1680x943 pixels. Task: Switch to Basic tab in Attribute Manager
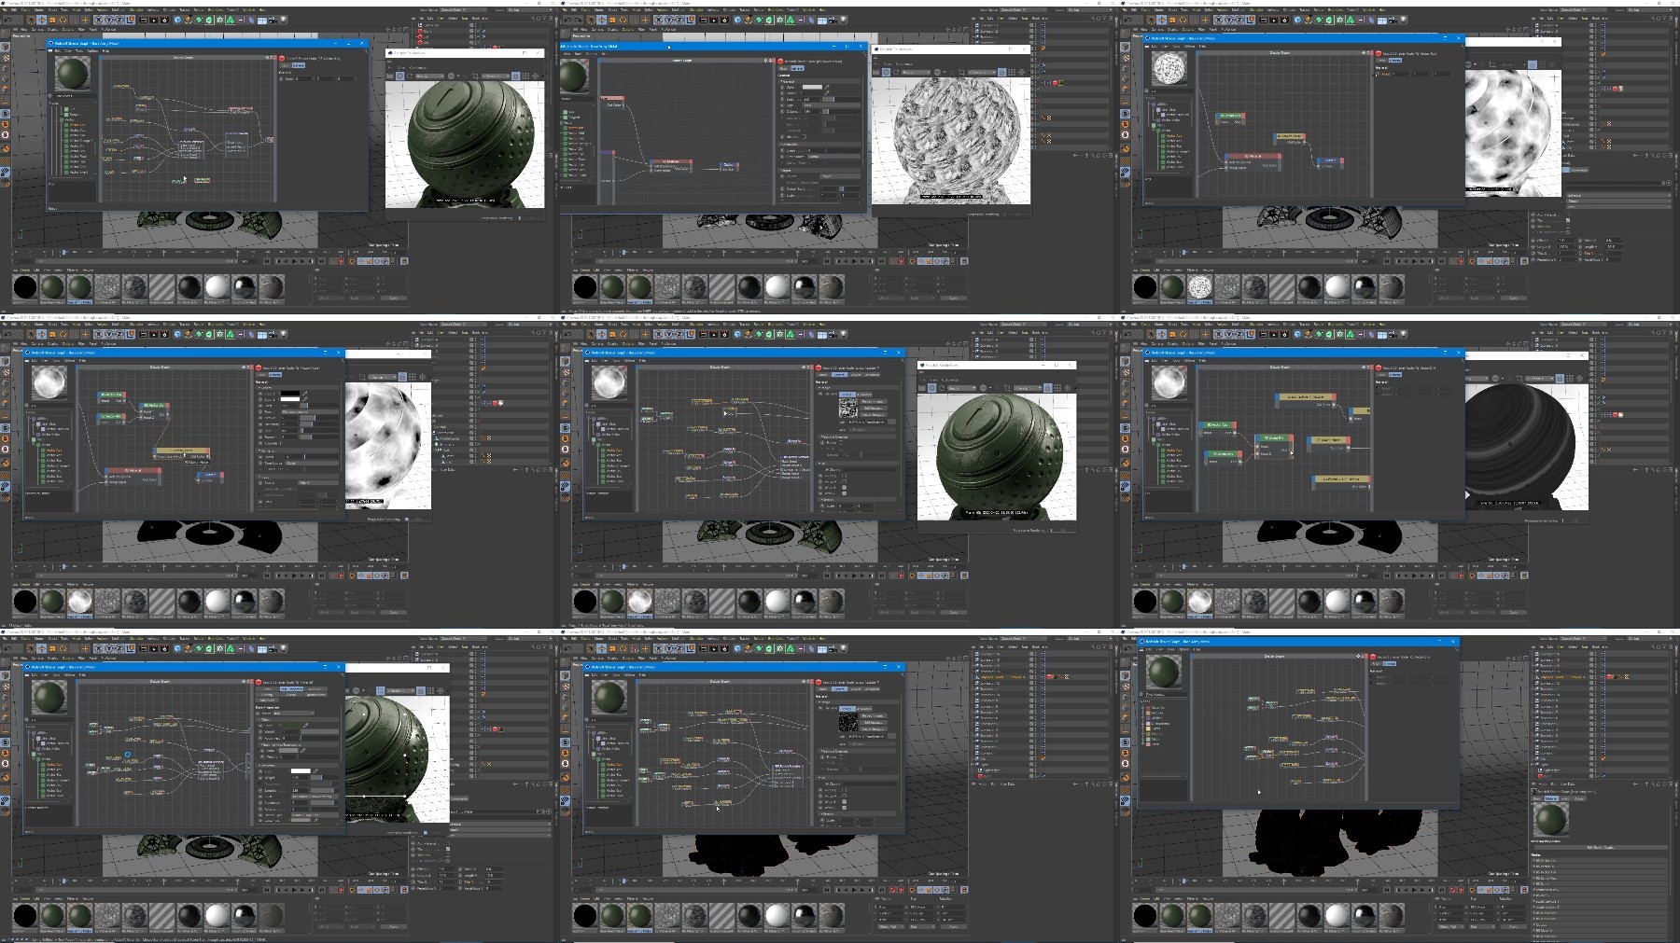(x=1537, y=798)
